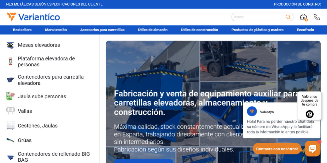Select Accesorios para carretillas menu

coord(102,30)
